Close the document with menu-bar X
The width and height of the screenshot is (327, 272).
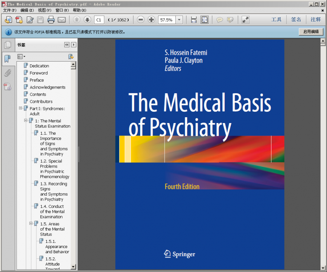(x=323, y=10)
